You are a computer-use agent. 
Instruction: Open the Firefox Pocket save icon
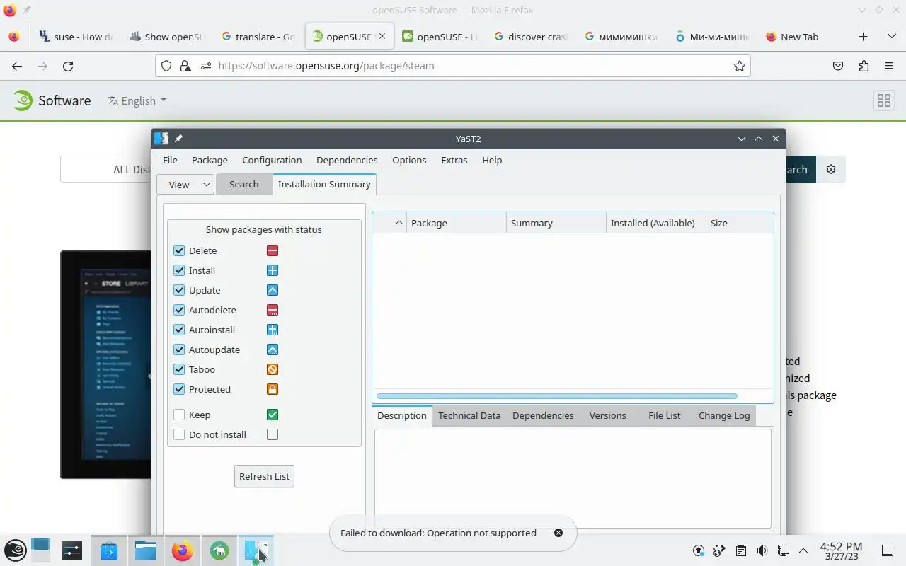tap(838, 66)
